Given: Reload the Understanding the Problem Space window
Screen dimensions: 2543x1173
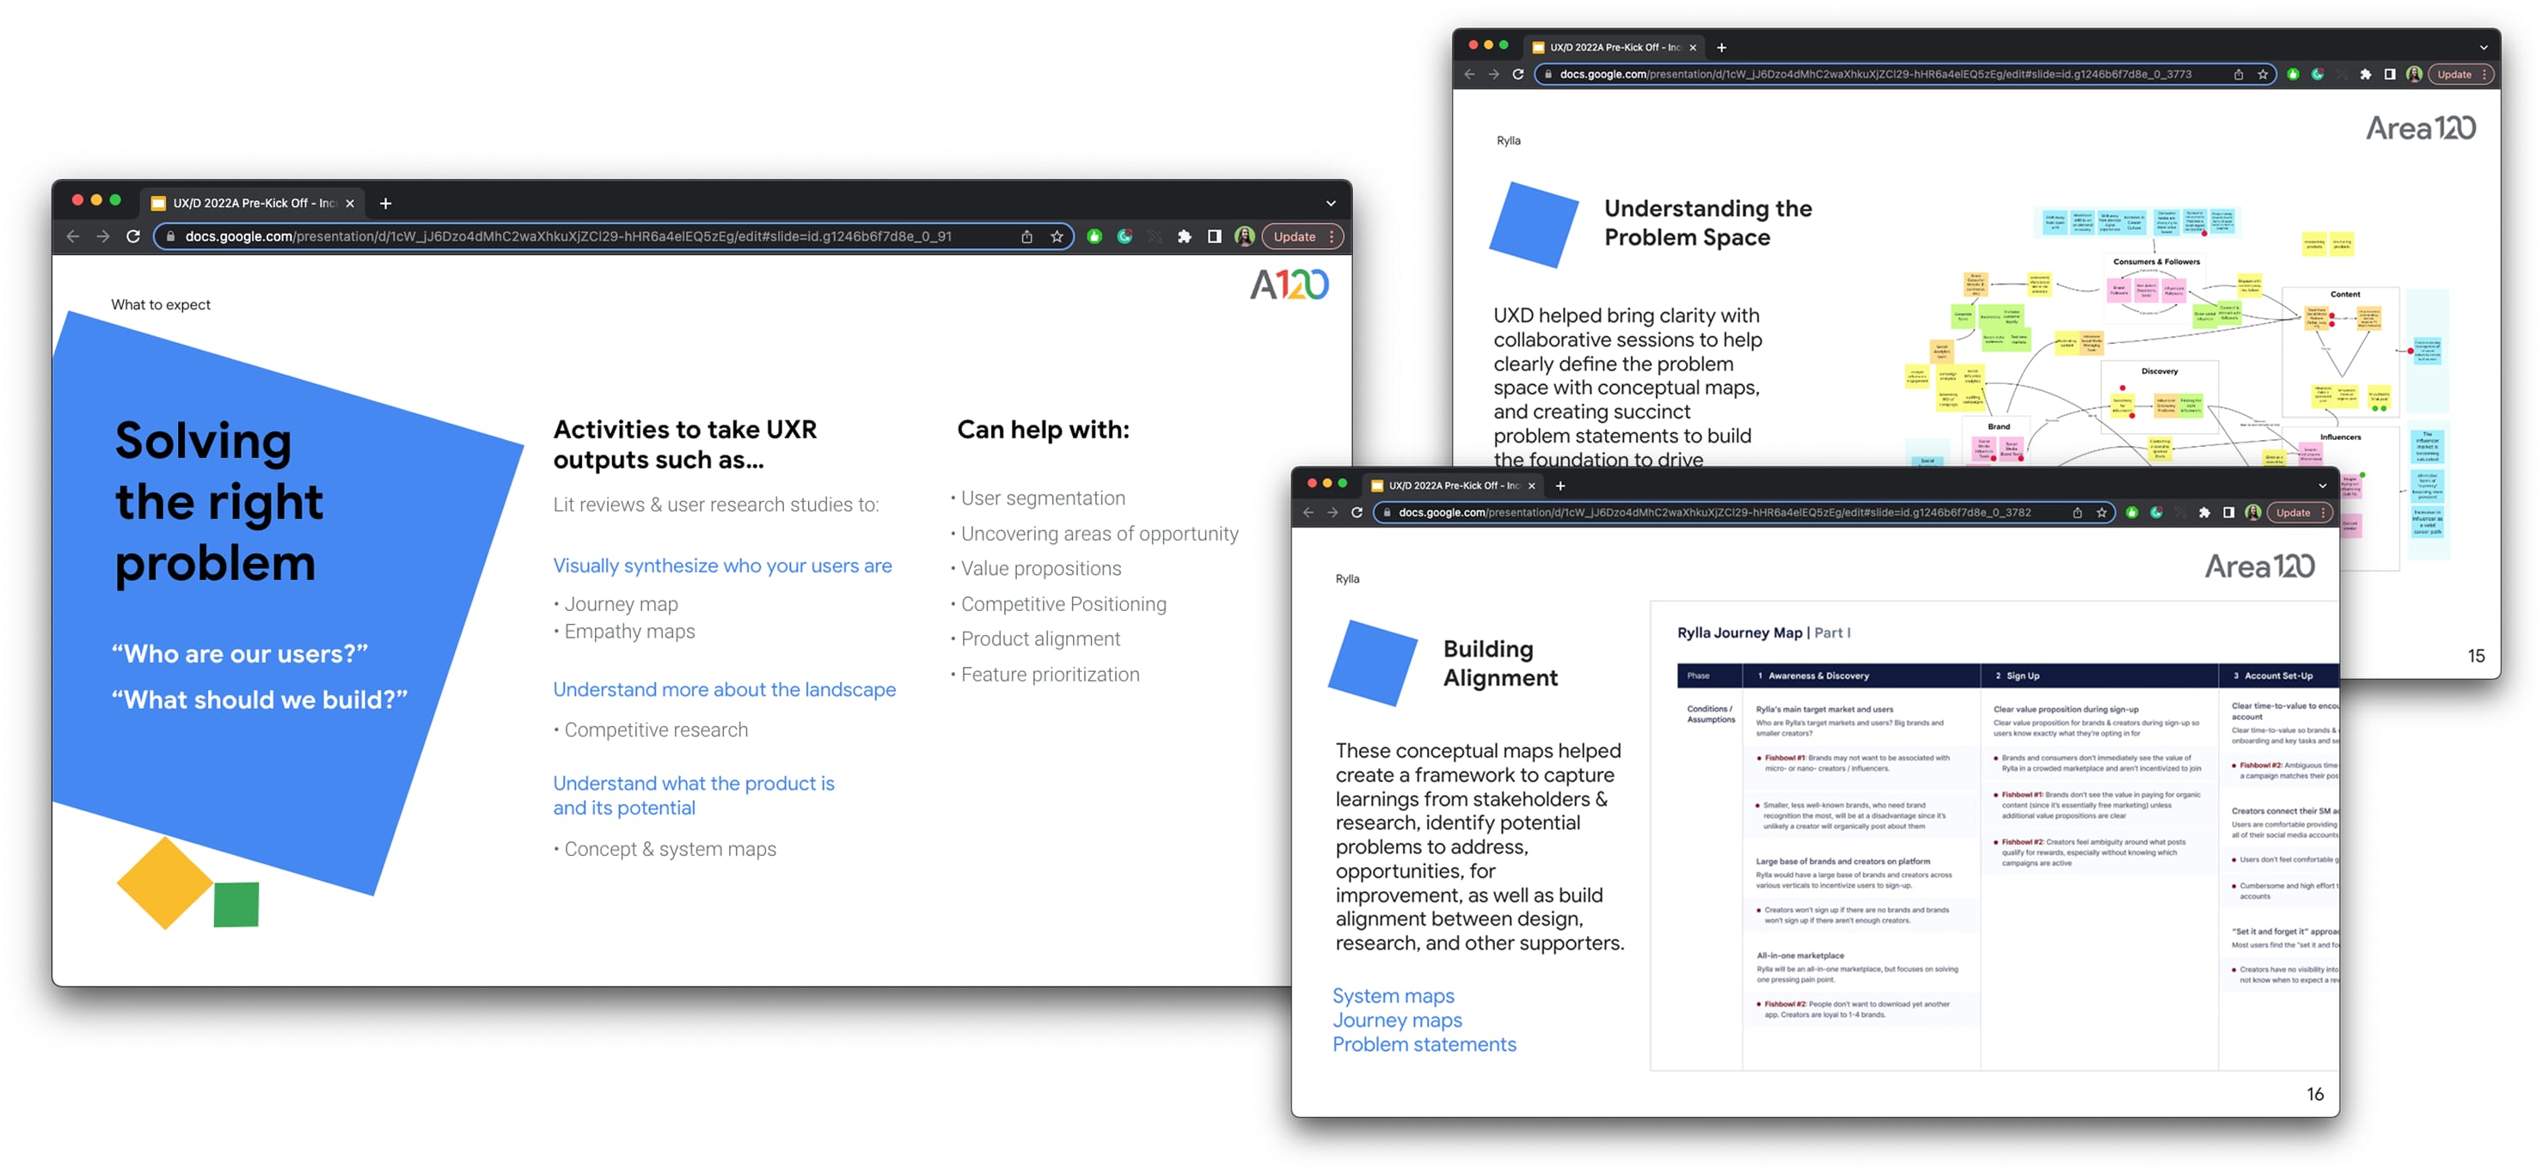Looking at the screenshot, I should pyautogui.click(x=1518, y=74).
